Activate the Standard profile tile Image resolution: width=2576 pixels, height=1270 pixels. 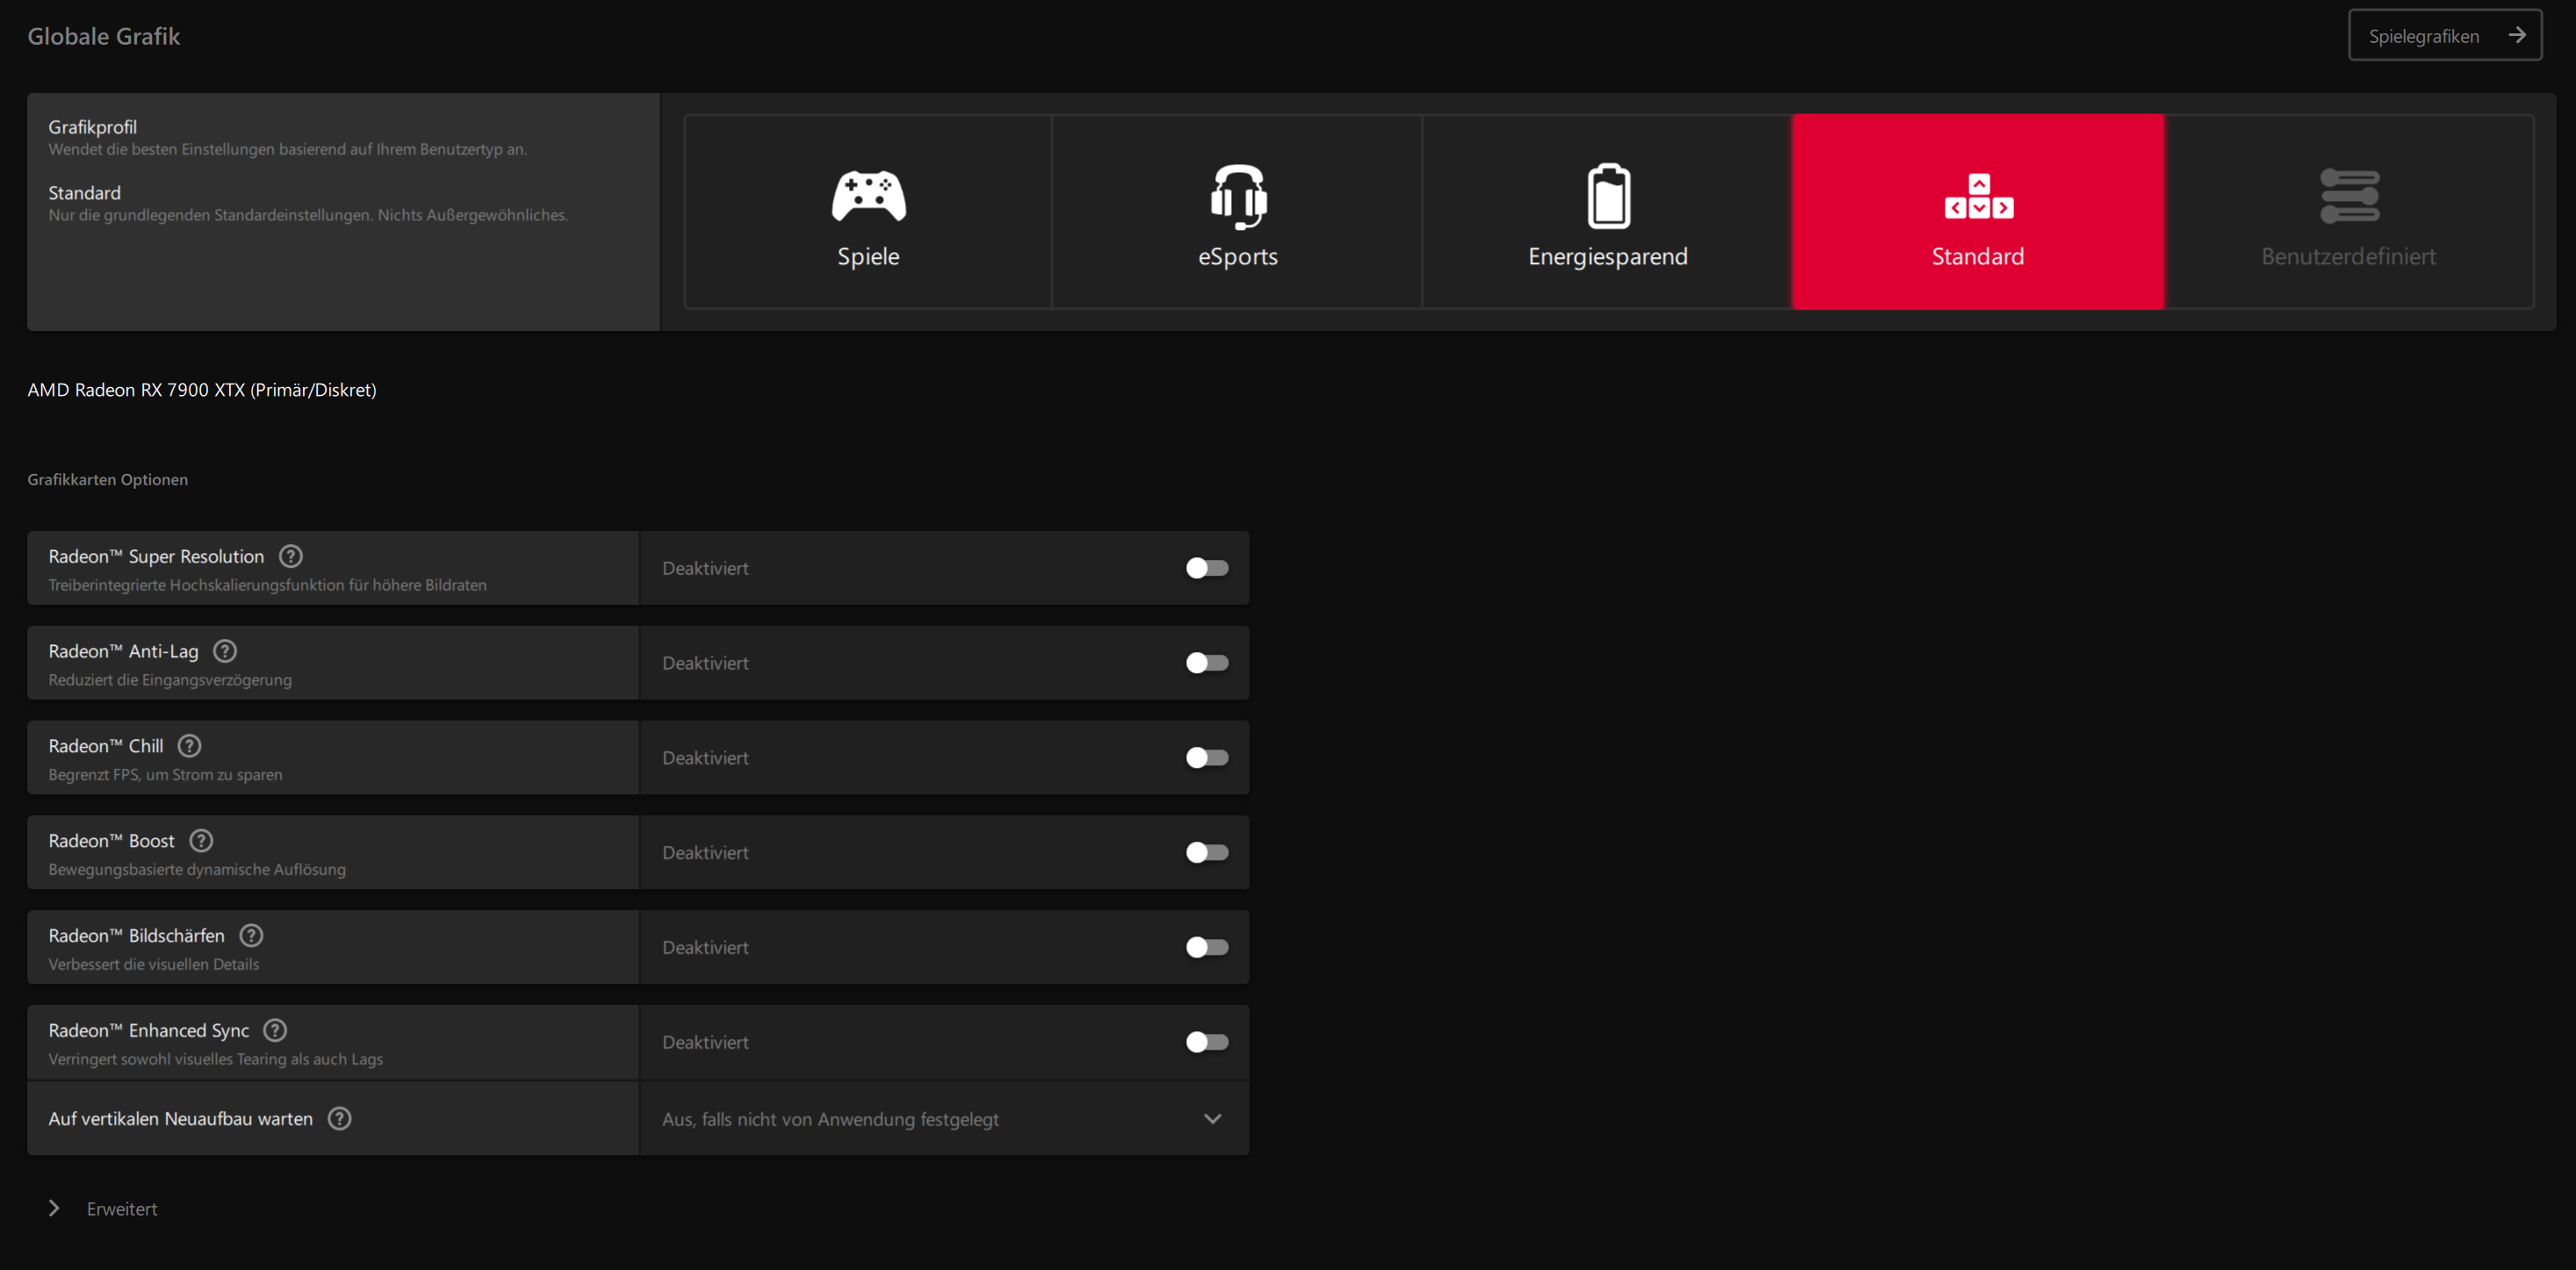point(1977,212)
